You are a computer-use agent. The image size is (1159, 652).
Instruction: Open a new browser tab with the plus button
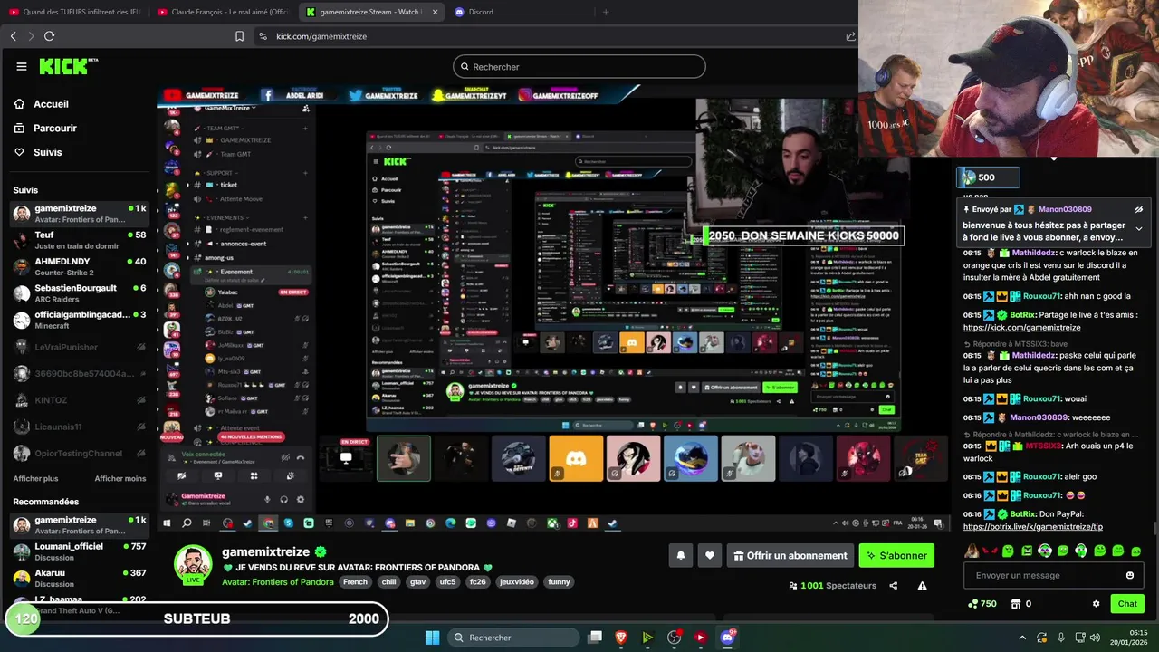click(606, 12)
